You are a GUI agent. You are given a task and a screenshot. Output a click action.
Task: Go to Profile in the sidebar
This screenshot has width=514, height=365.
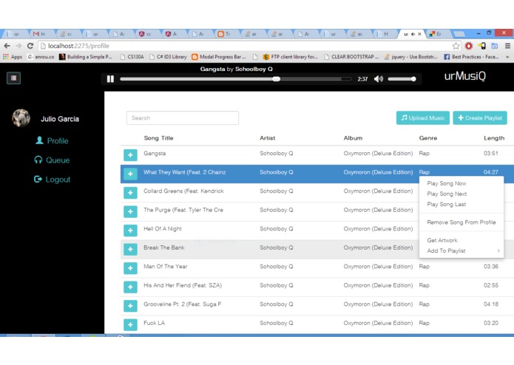[x=58, y=141]
